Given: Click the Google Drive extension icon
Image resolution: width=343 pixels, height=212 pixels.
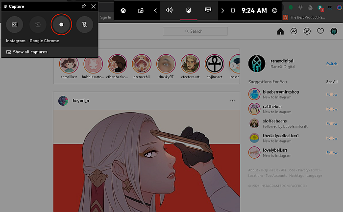Looking at the screenshot, I should tap(310, 8).
